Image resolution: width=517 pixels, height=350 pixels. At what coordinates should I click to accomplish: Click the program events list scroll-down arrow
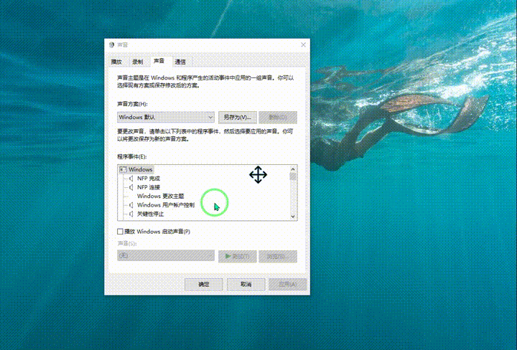pyautogui.click(x=293, y=217)
